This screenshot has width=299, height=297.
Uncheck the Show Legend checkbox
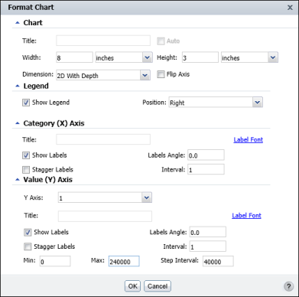26,103
